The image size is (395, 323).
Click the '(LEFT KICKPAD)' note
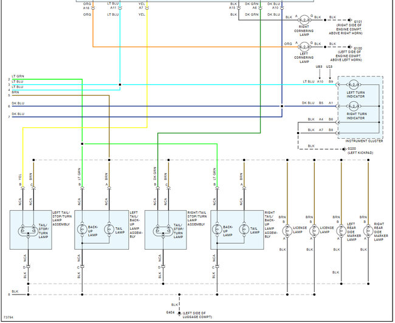(x=360, y=153)
